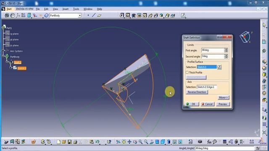Click the Zoom Out magnifier icon

146,142
